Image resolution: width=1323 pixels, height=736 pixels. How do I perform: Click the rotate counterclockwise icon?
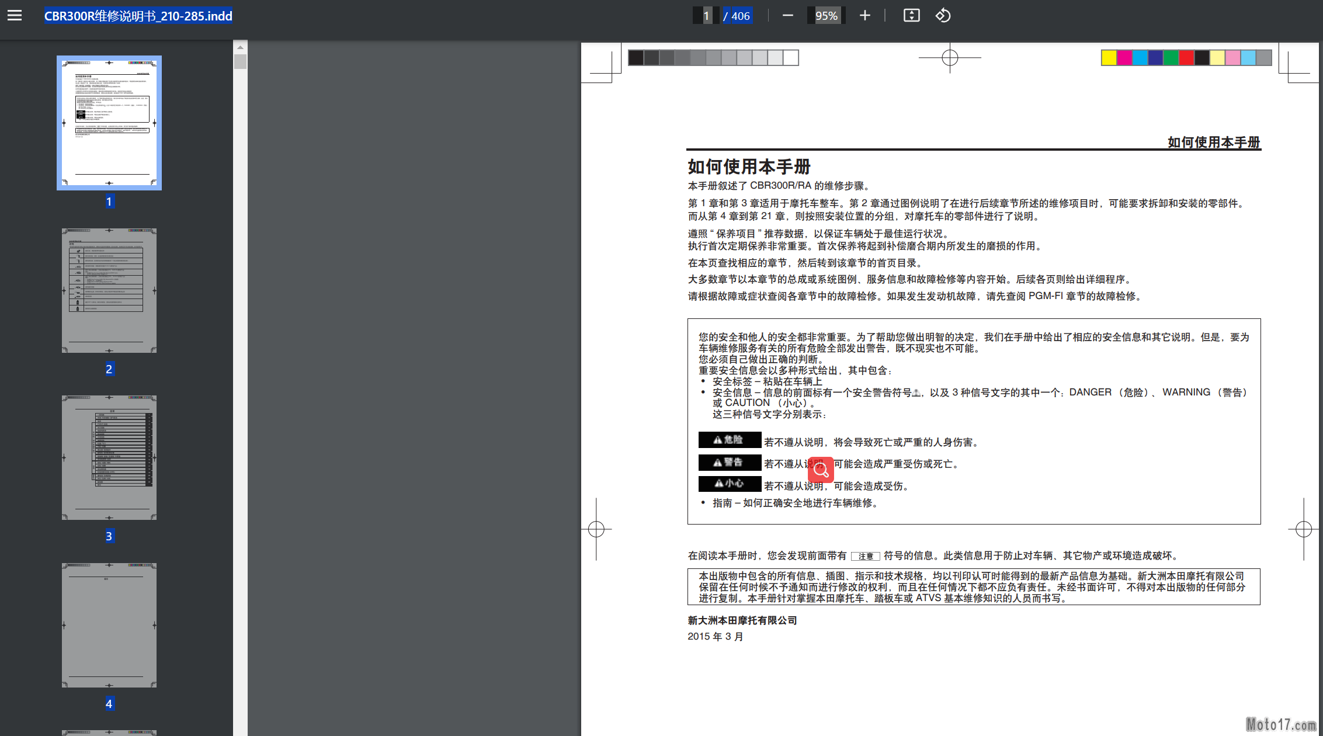[x=943, y=16]
